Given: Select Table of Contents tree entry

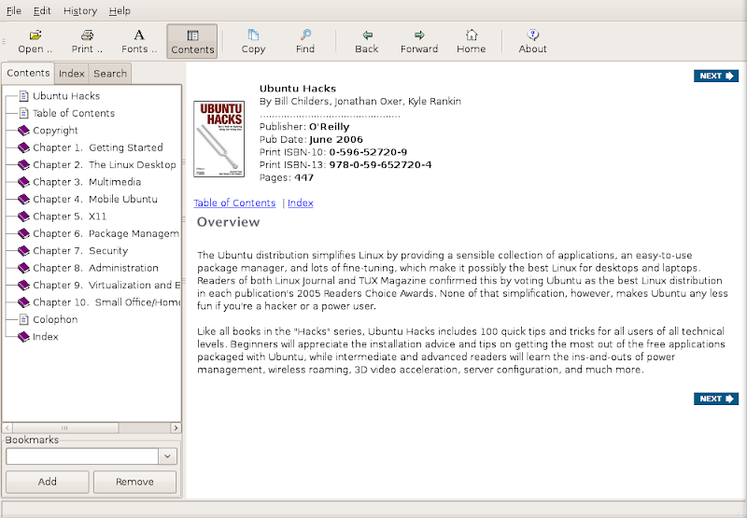Looking at the screenshot, I should click(x=74, y=113).
